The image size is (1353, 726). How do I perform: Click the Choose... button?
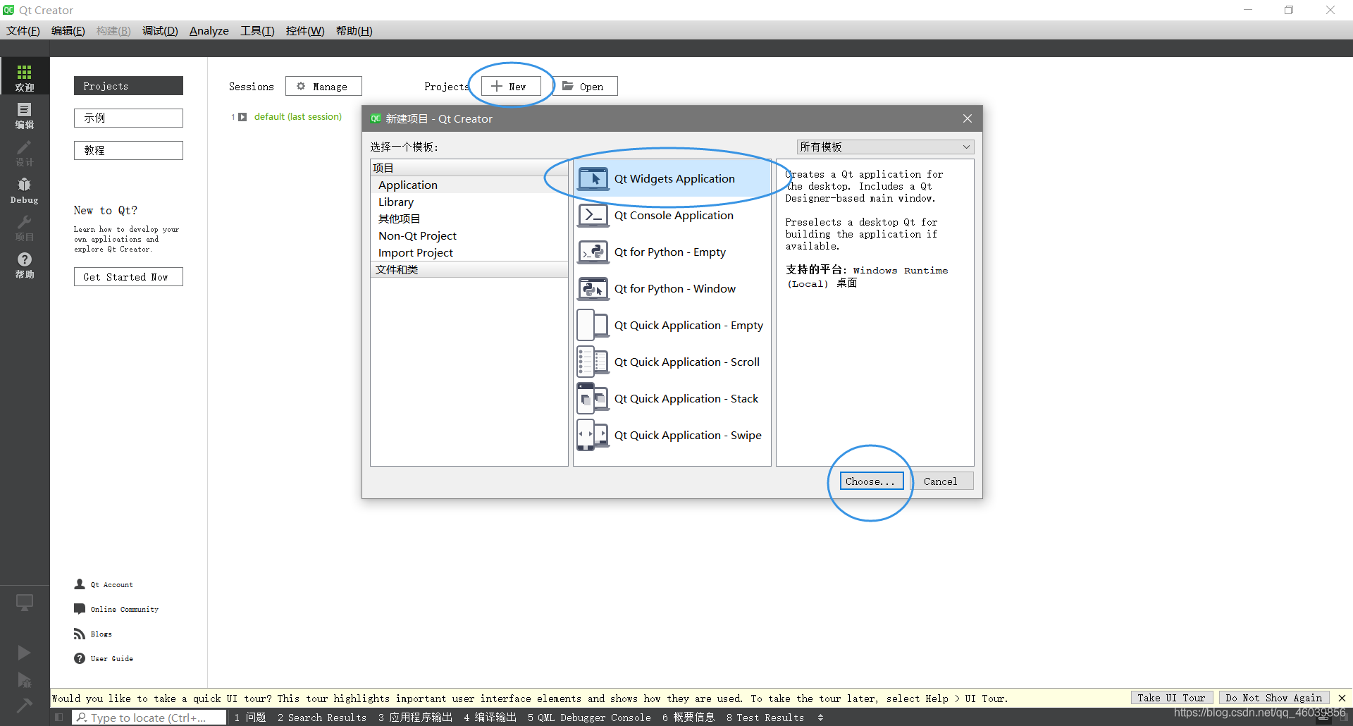coord(871,481)
